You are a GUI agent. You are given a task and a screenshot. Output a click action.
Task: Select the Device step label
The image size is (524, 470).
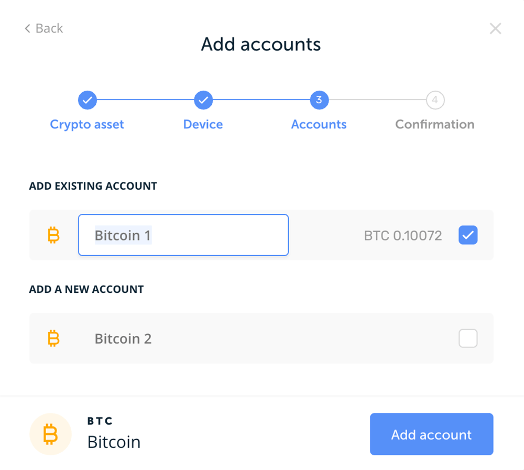pyautogui.click(x=203, y=124)
